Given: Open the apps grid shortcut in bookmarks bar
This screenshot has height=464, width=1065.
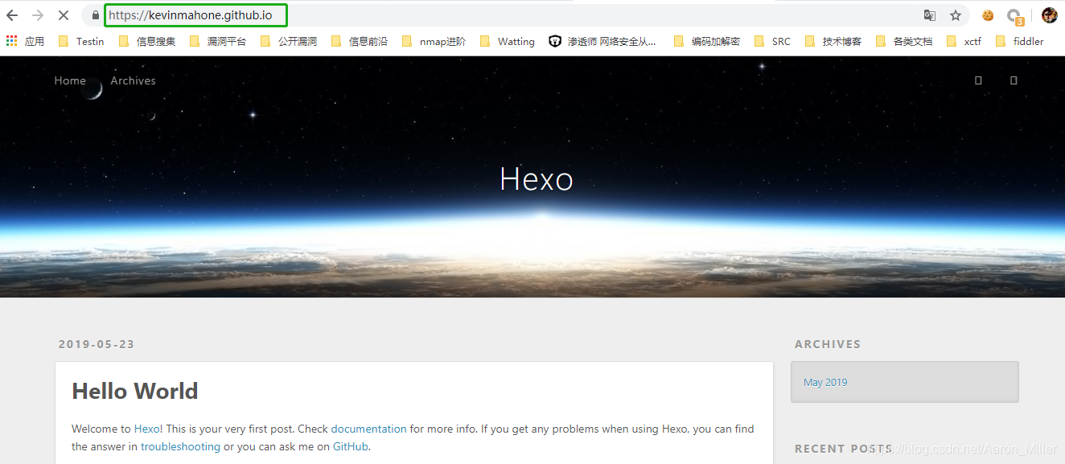Looking at the screenshot, I should coord(25,41).
